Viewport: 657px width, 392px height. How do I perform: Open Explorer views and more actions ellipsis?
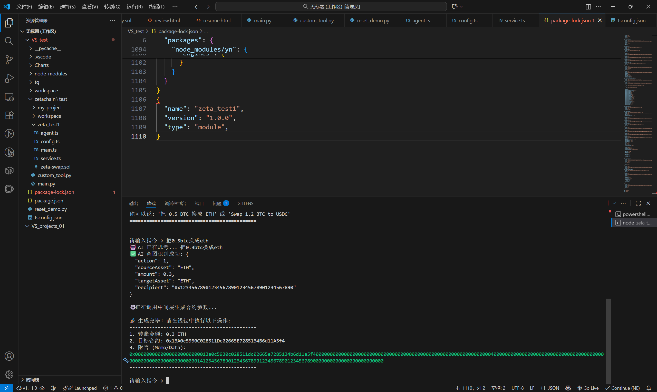[x=113, y=20]
